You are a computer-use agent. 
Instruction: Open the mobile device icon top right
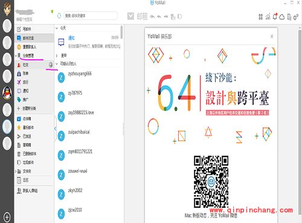[289, 17]
